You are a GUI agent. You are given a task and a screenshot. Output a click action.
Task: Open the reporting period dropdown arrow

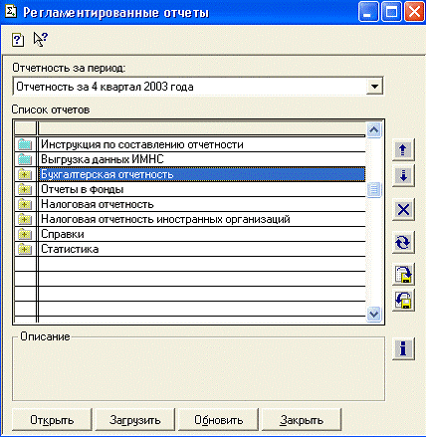click(x=374, y=87)
